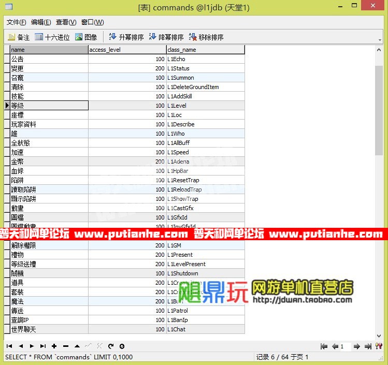The image size is (388, 365).
Task: Select the L1Adena class cell
Action: click(206, 162)
